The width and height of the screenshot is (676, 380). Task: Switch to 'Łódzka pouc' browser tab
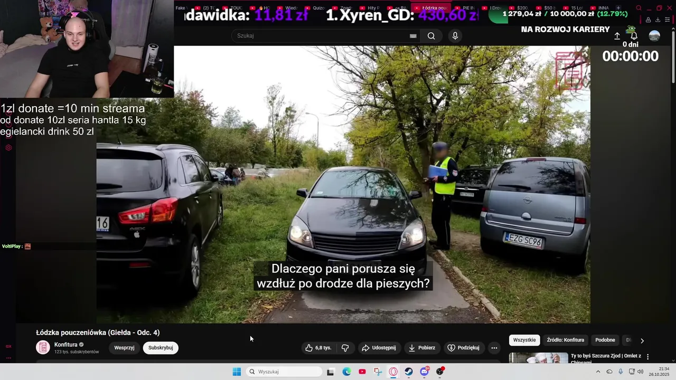(x=430, y=8)
